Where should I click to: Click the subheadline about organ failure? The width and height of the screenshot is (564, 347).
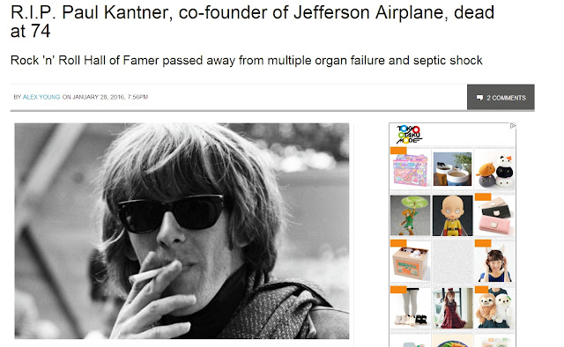point(247,61)
